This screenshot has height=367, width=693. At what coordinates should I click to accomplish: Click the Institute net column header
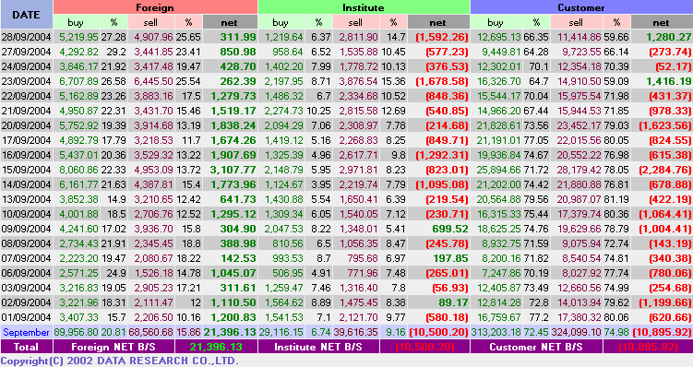[x=438, y=22]
